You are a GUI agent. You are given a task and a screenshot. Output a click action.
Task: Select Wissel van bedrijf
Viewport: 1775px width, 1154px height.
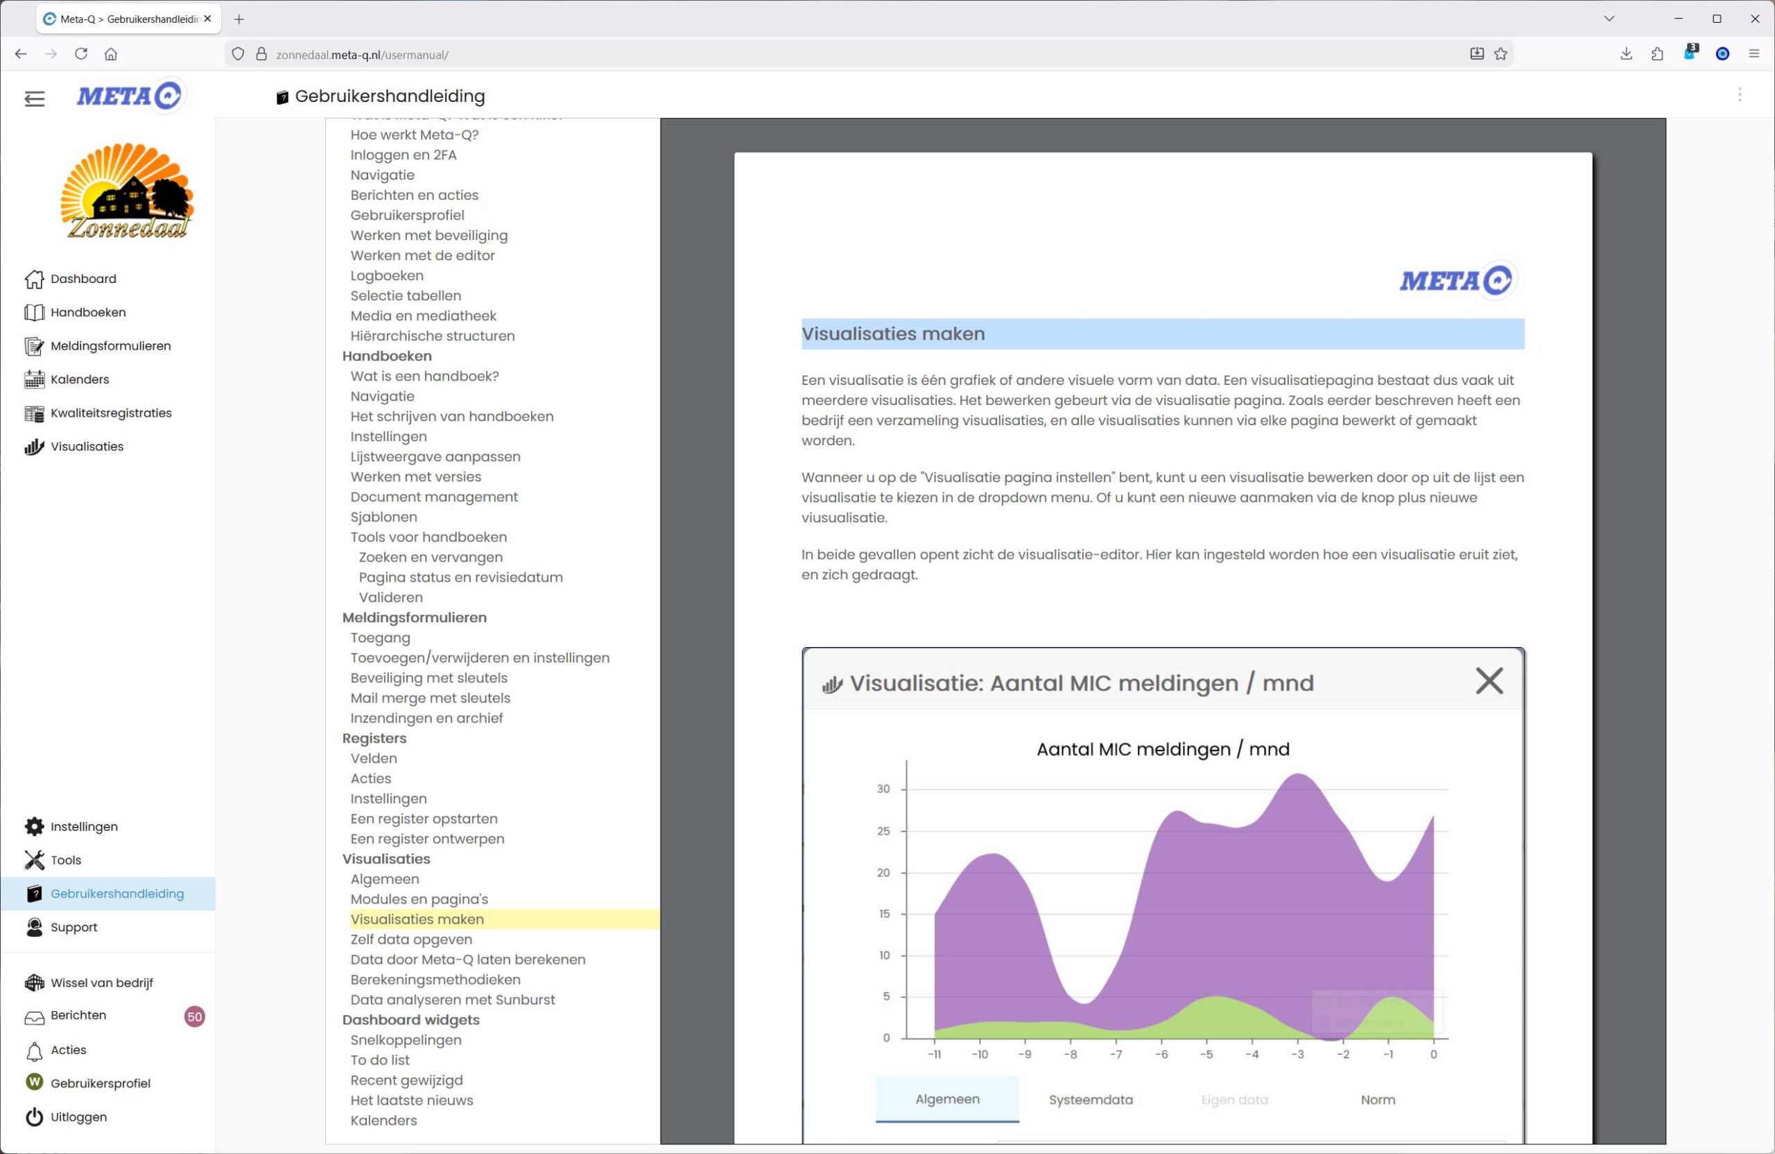coord(101,983)
